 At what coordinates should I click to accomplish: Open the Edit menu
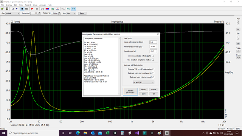(x=16, y=5)
